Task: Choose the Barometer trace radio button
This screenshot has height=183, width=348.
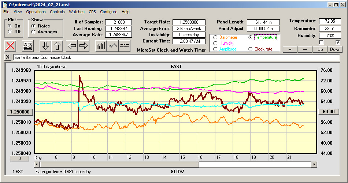Action: tap(215, 37)
